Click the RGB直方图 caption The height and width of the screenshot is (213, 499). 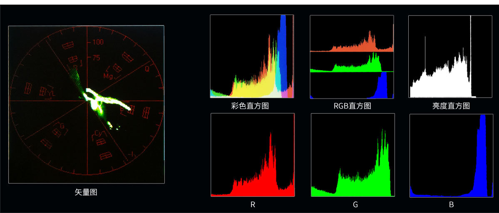click(352, 106)
